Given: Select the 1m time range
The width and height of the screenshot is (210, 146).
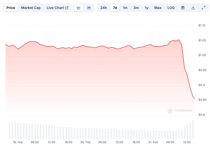Looking at the screenshot, I should (x=125, y=8).
